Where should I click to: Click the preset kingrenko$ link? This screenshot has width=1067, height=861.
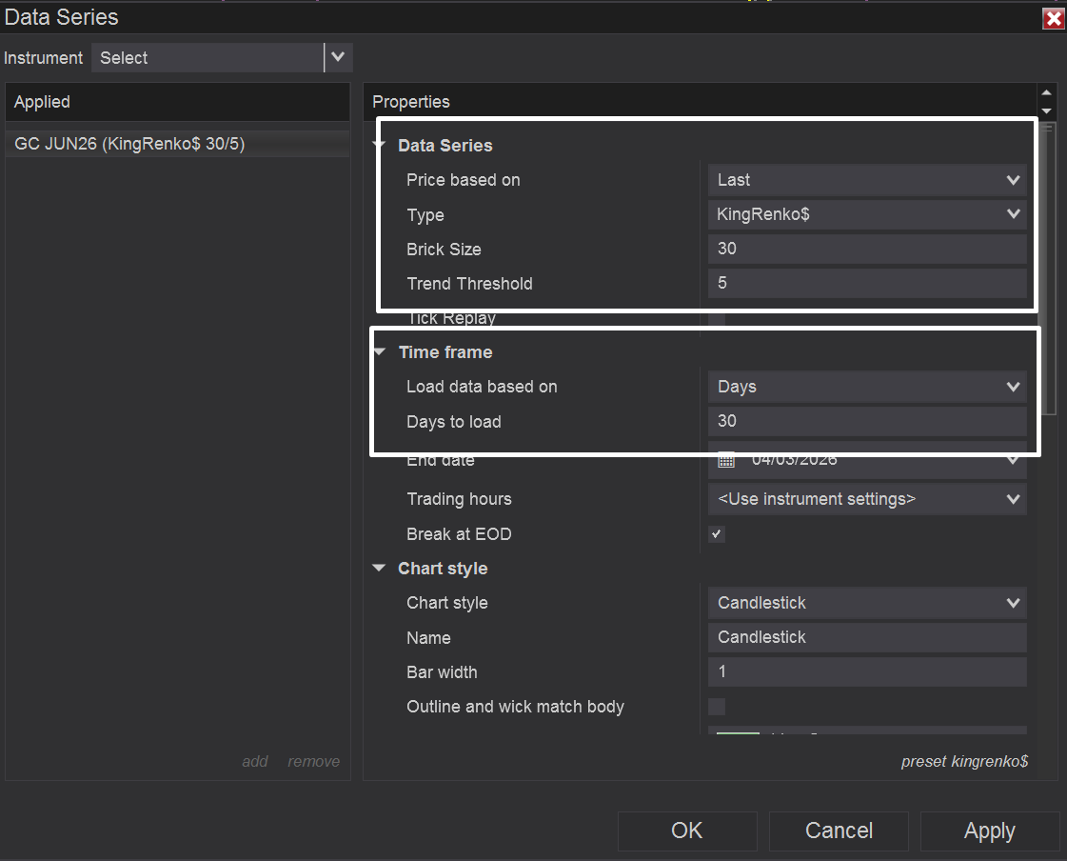click(x=964, y=761)
